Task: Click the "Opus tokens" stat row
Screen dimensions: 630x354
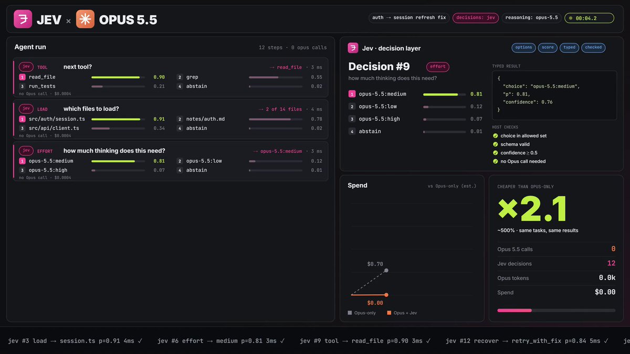Action: 556,278
